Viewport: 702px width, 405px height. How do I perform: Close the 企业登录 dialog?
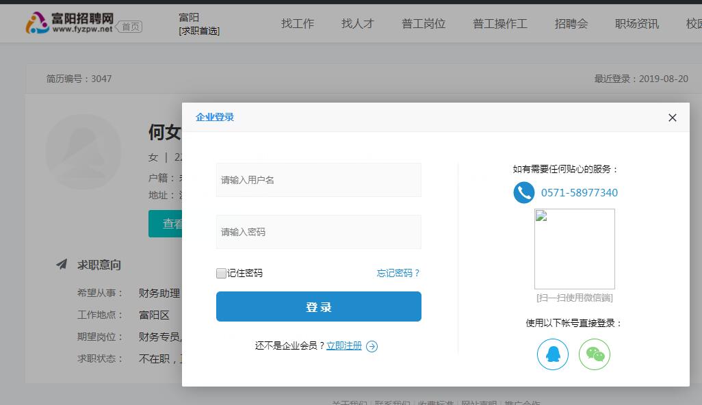point(672,118)
